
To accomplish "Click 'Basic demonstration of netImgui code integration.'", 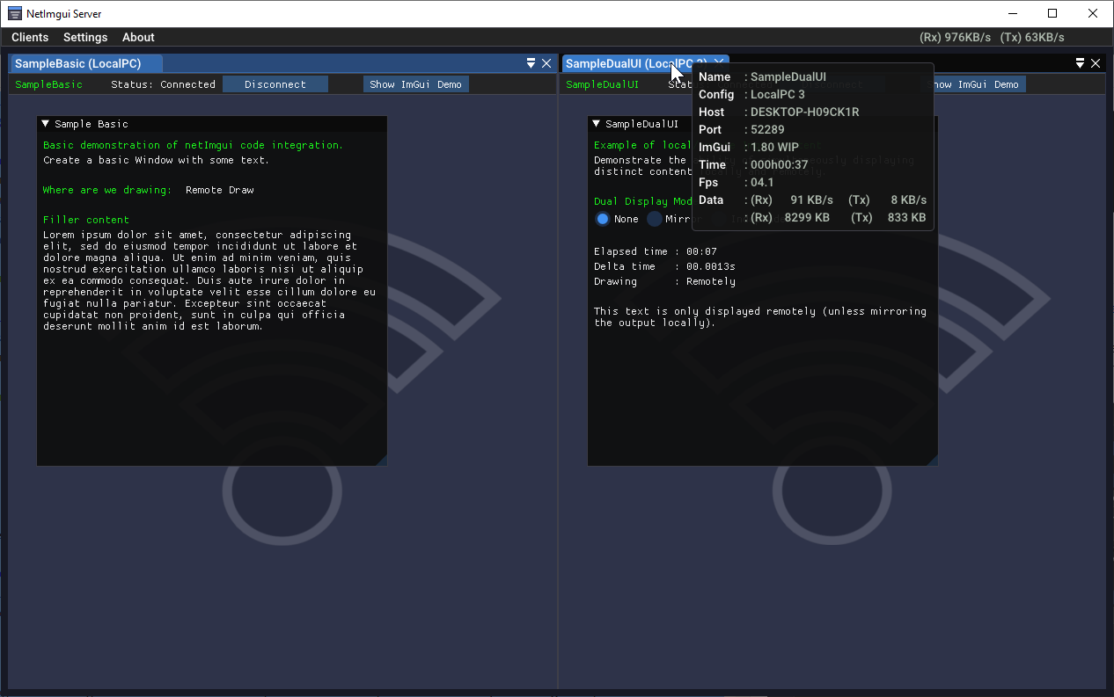I will [x=194, y=145].
